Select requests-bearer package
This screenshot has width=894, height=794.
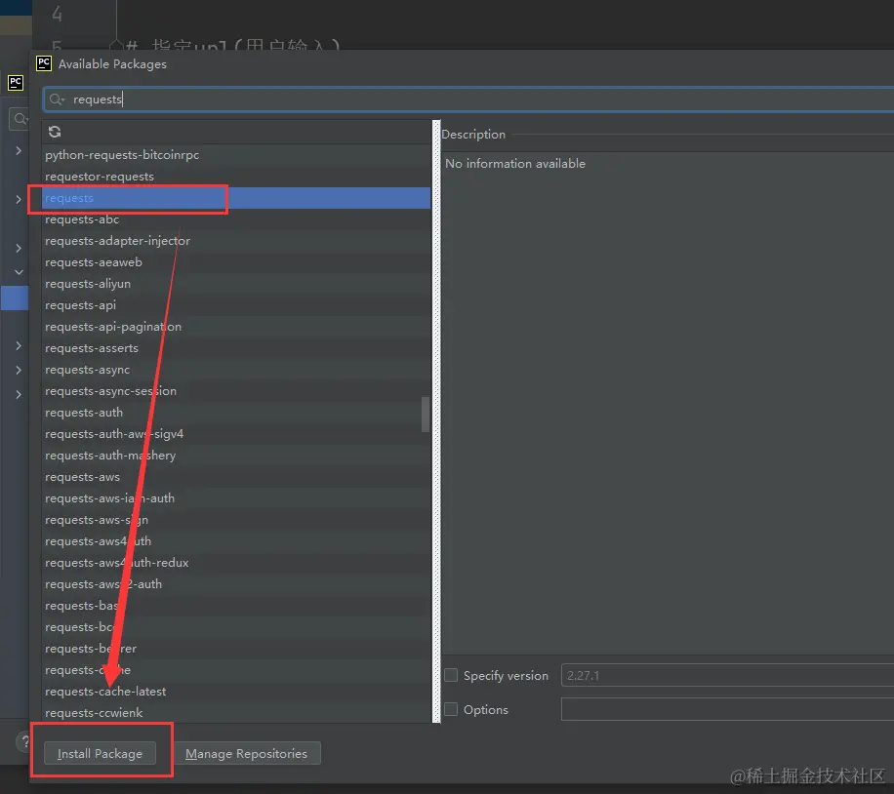(236, 649)
